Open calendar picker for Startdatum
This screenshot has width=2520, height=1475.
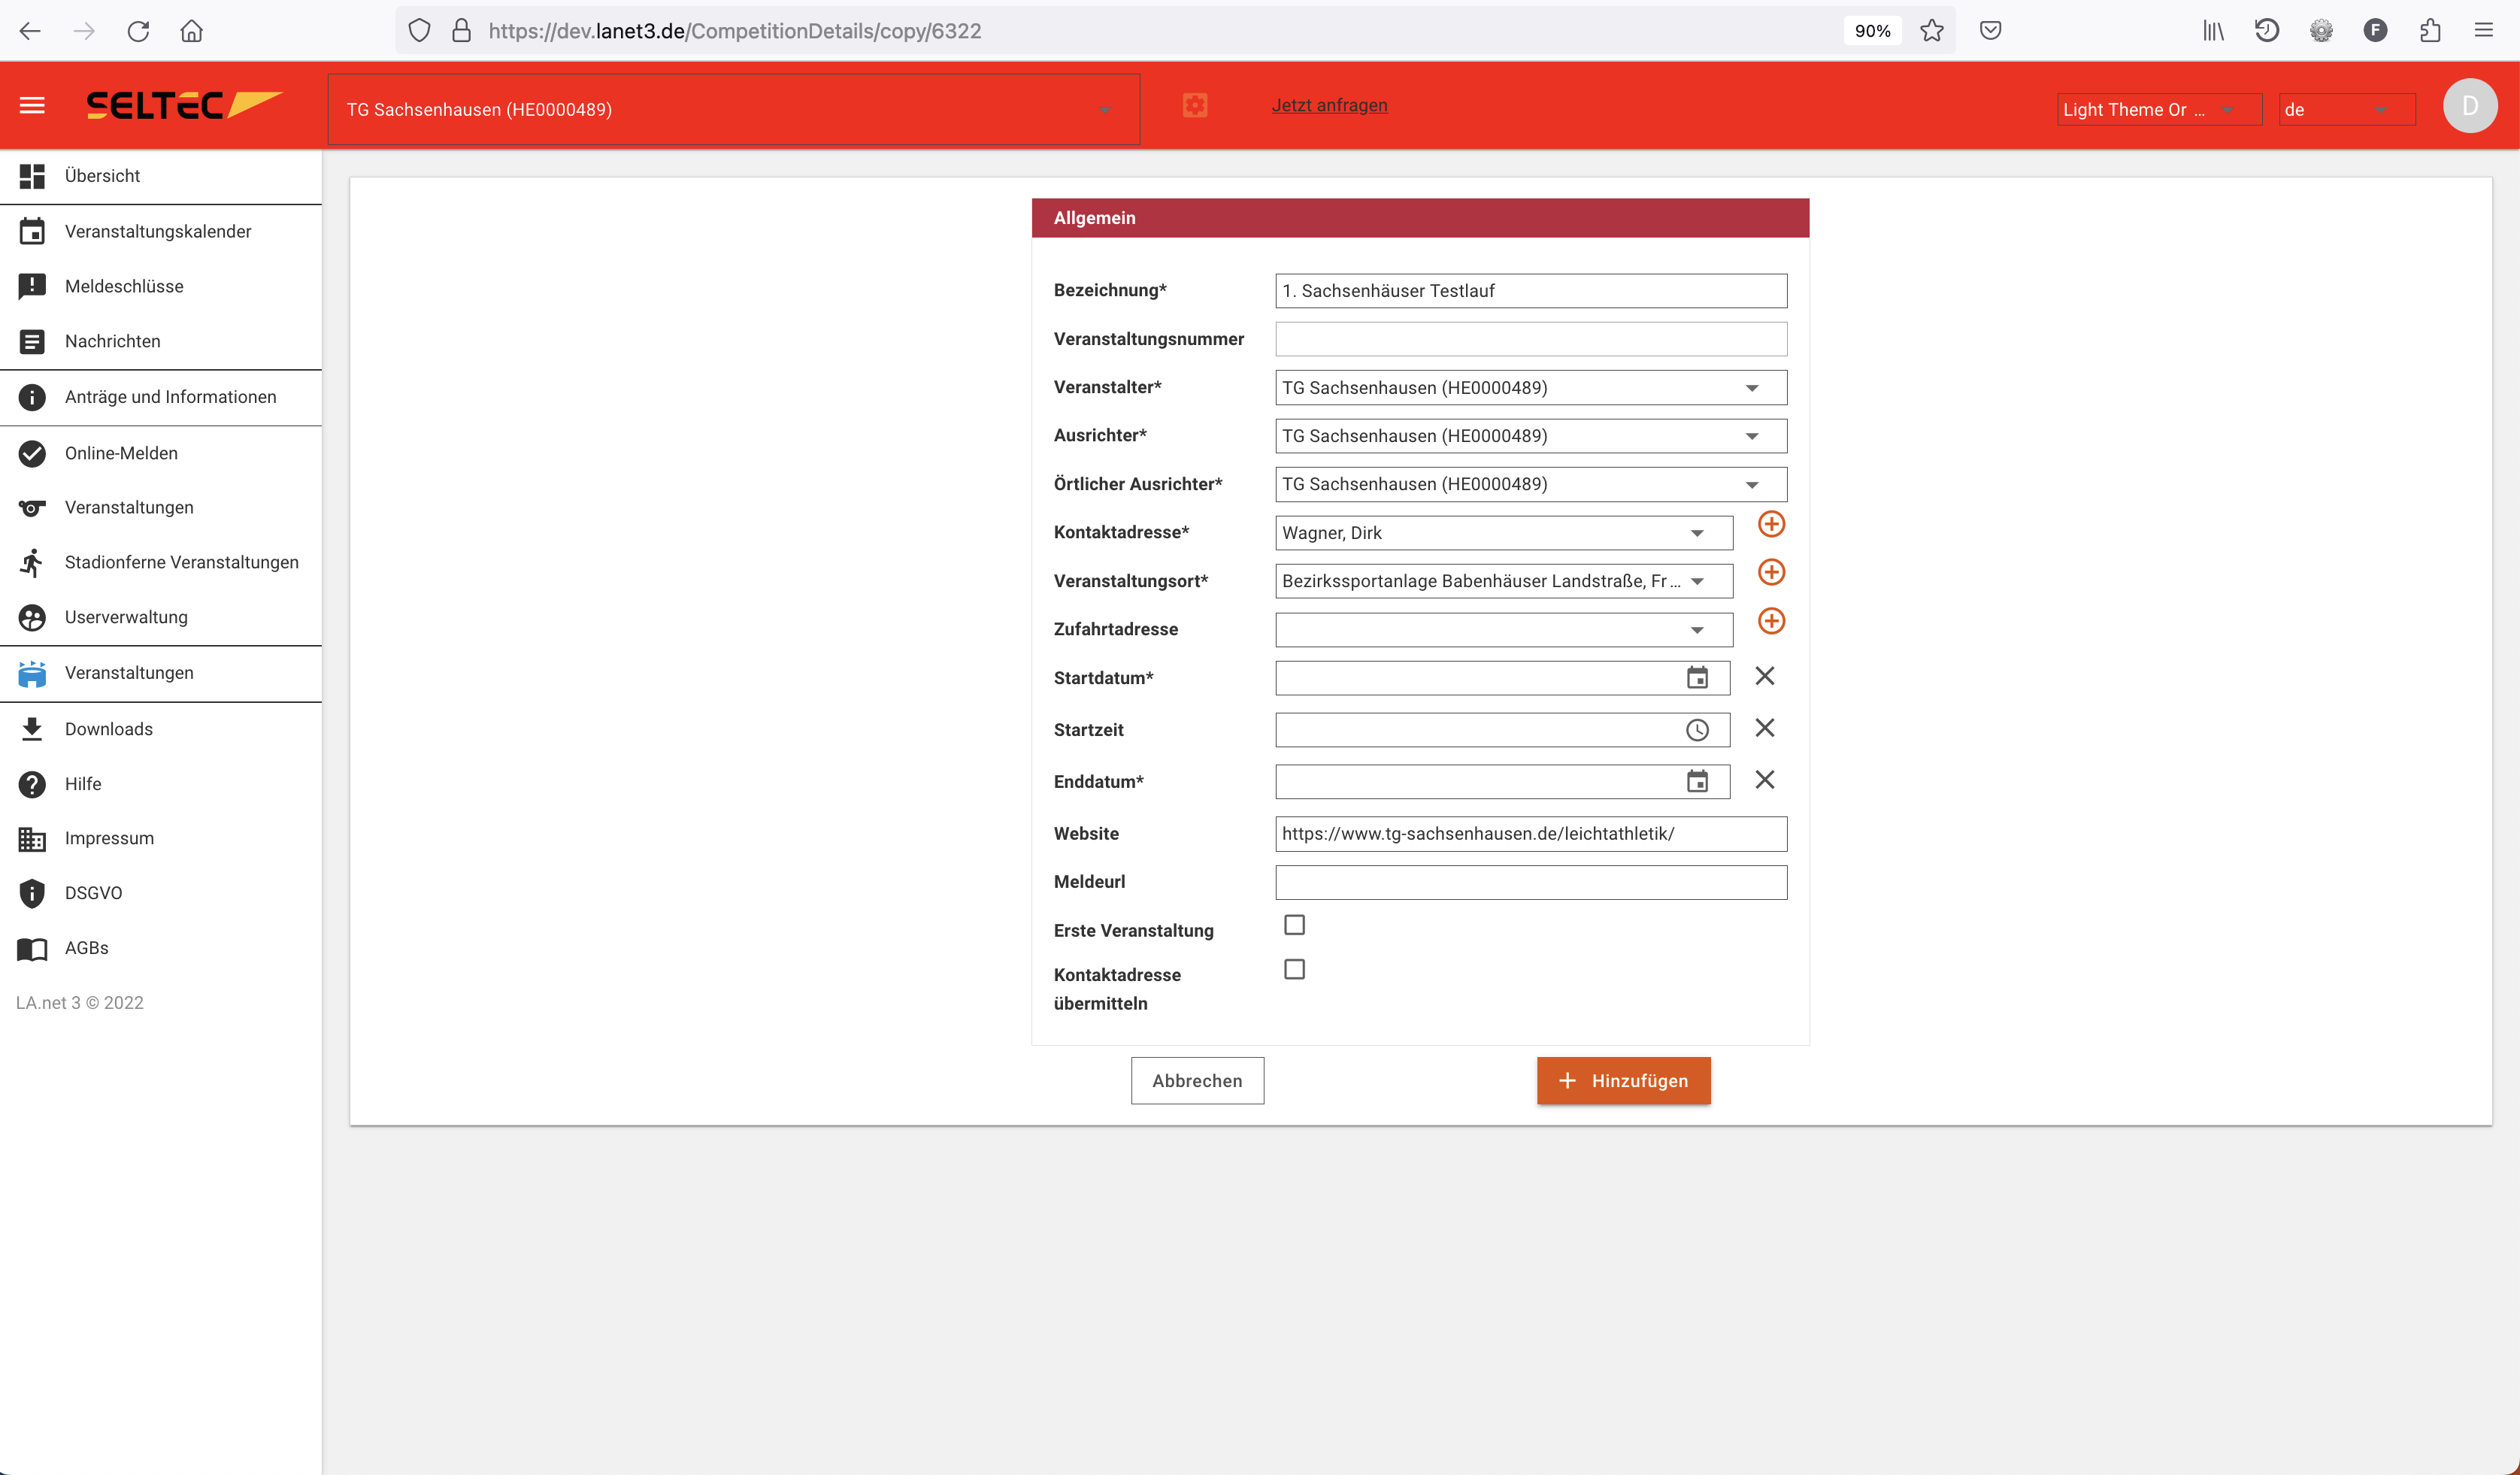point(1697,678)
